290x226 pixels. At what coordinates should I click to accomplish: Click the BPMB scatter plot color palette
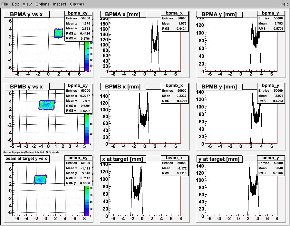point(87,129)
